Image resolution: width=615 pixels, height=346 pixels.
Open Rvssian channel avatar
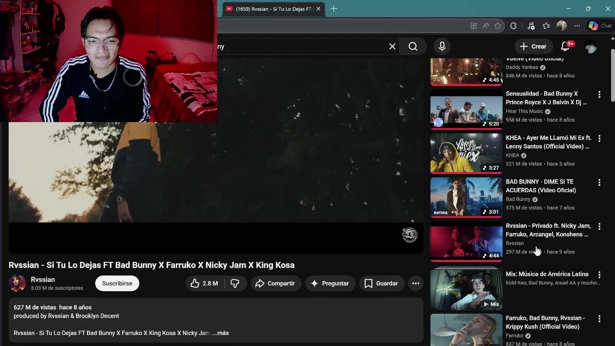tap(17, 284)
